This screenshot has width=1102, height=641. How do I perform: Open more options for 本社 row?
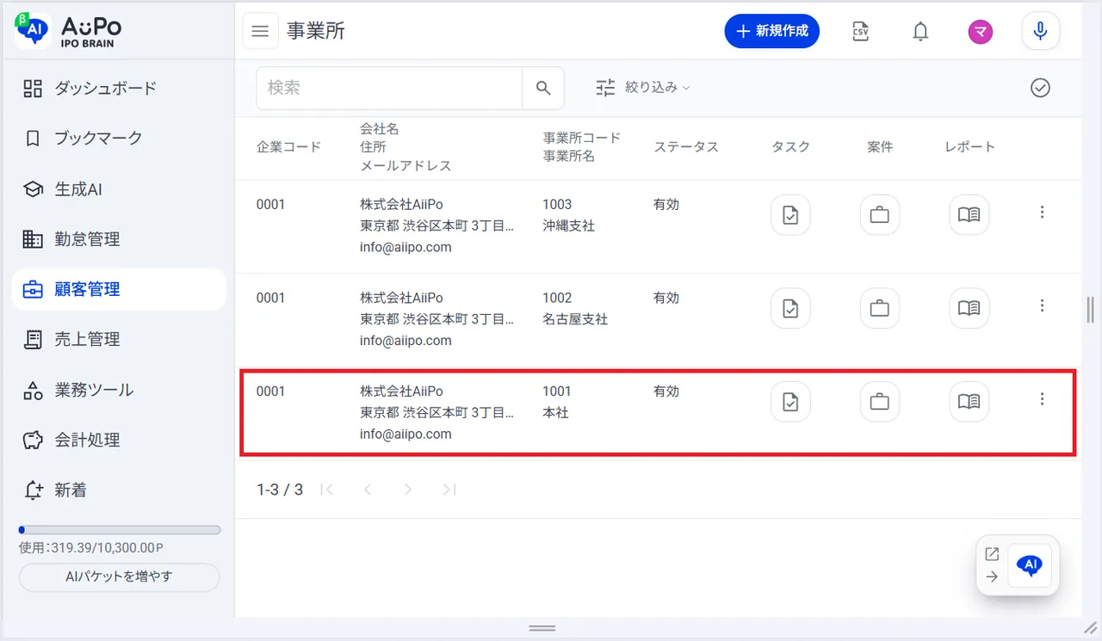tap(1042, 399)
